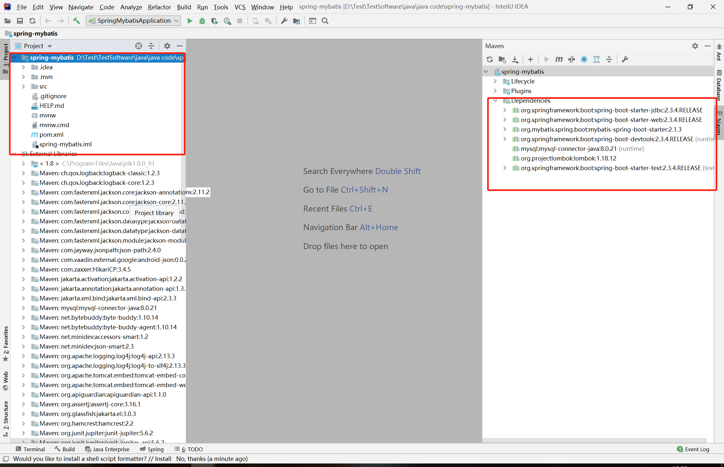Reimport all Maven projects icon

point(489,59)
